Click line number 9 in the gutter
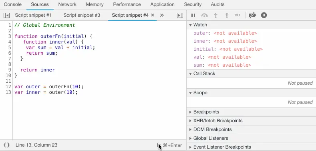The height and width of the screenshot is (151, 316). [x=10, y=70]
